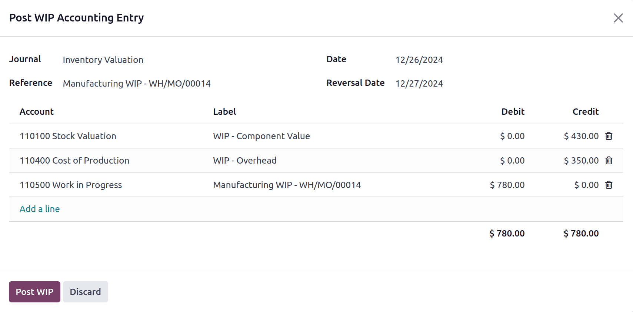Viewport: 633px width, 312px height.
Task: Click the Account column header
Action: click(x=37, y=112)
